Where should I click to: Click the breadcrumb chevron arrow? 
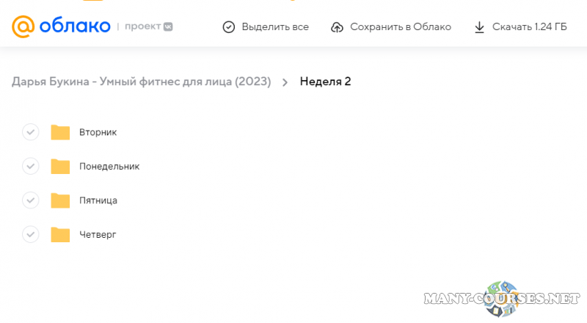[285, 81]
